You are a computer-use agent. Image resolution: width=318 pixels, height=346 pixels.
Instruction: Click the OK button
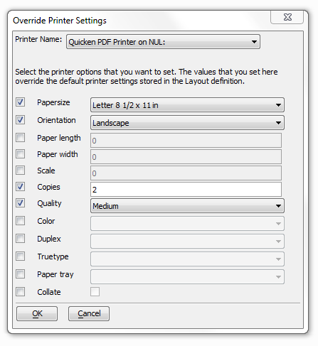click(37, 313)
